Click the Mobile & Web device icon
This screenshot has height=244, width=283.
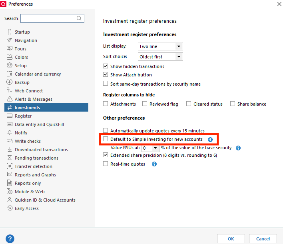pyautogui.click(x=10, y=192)
